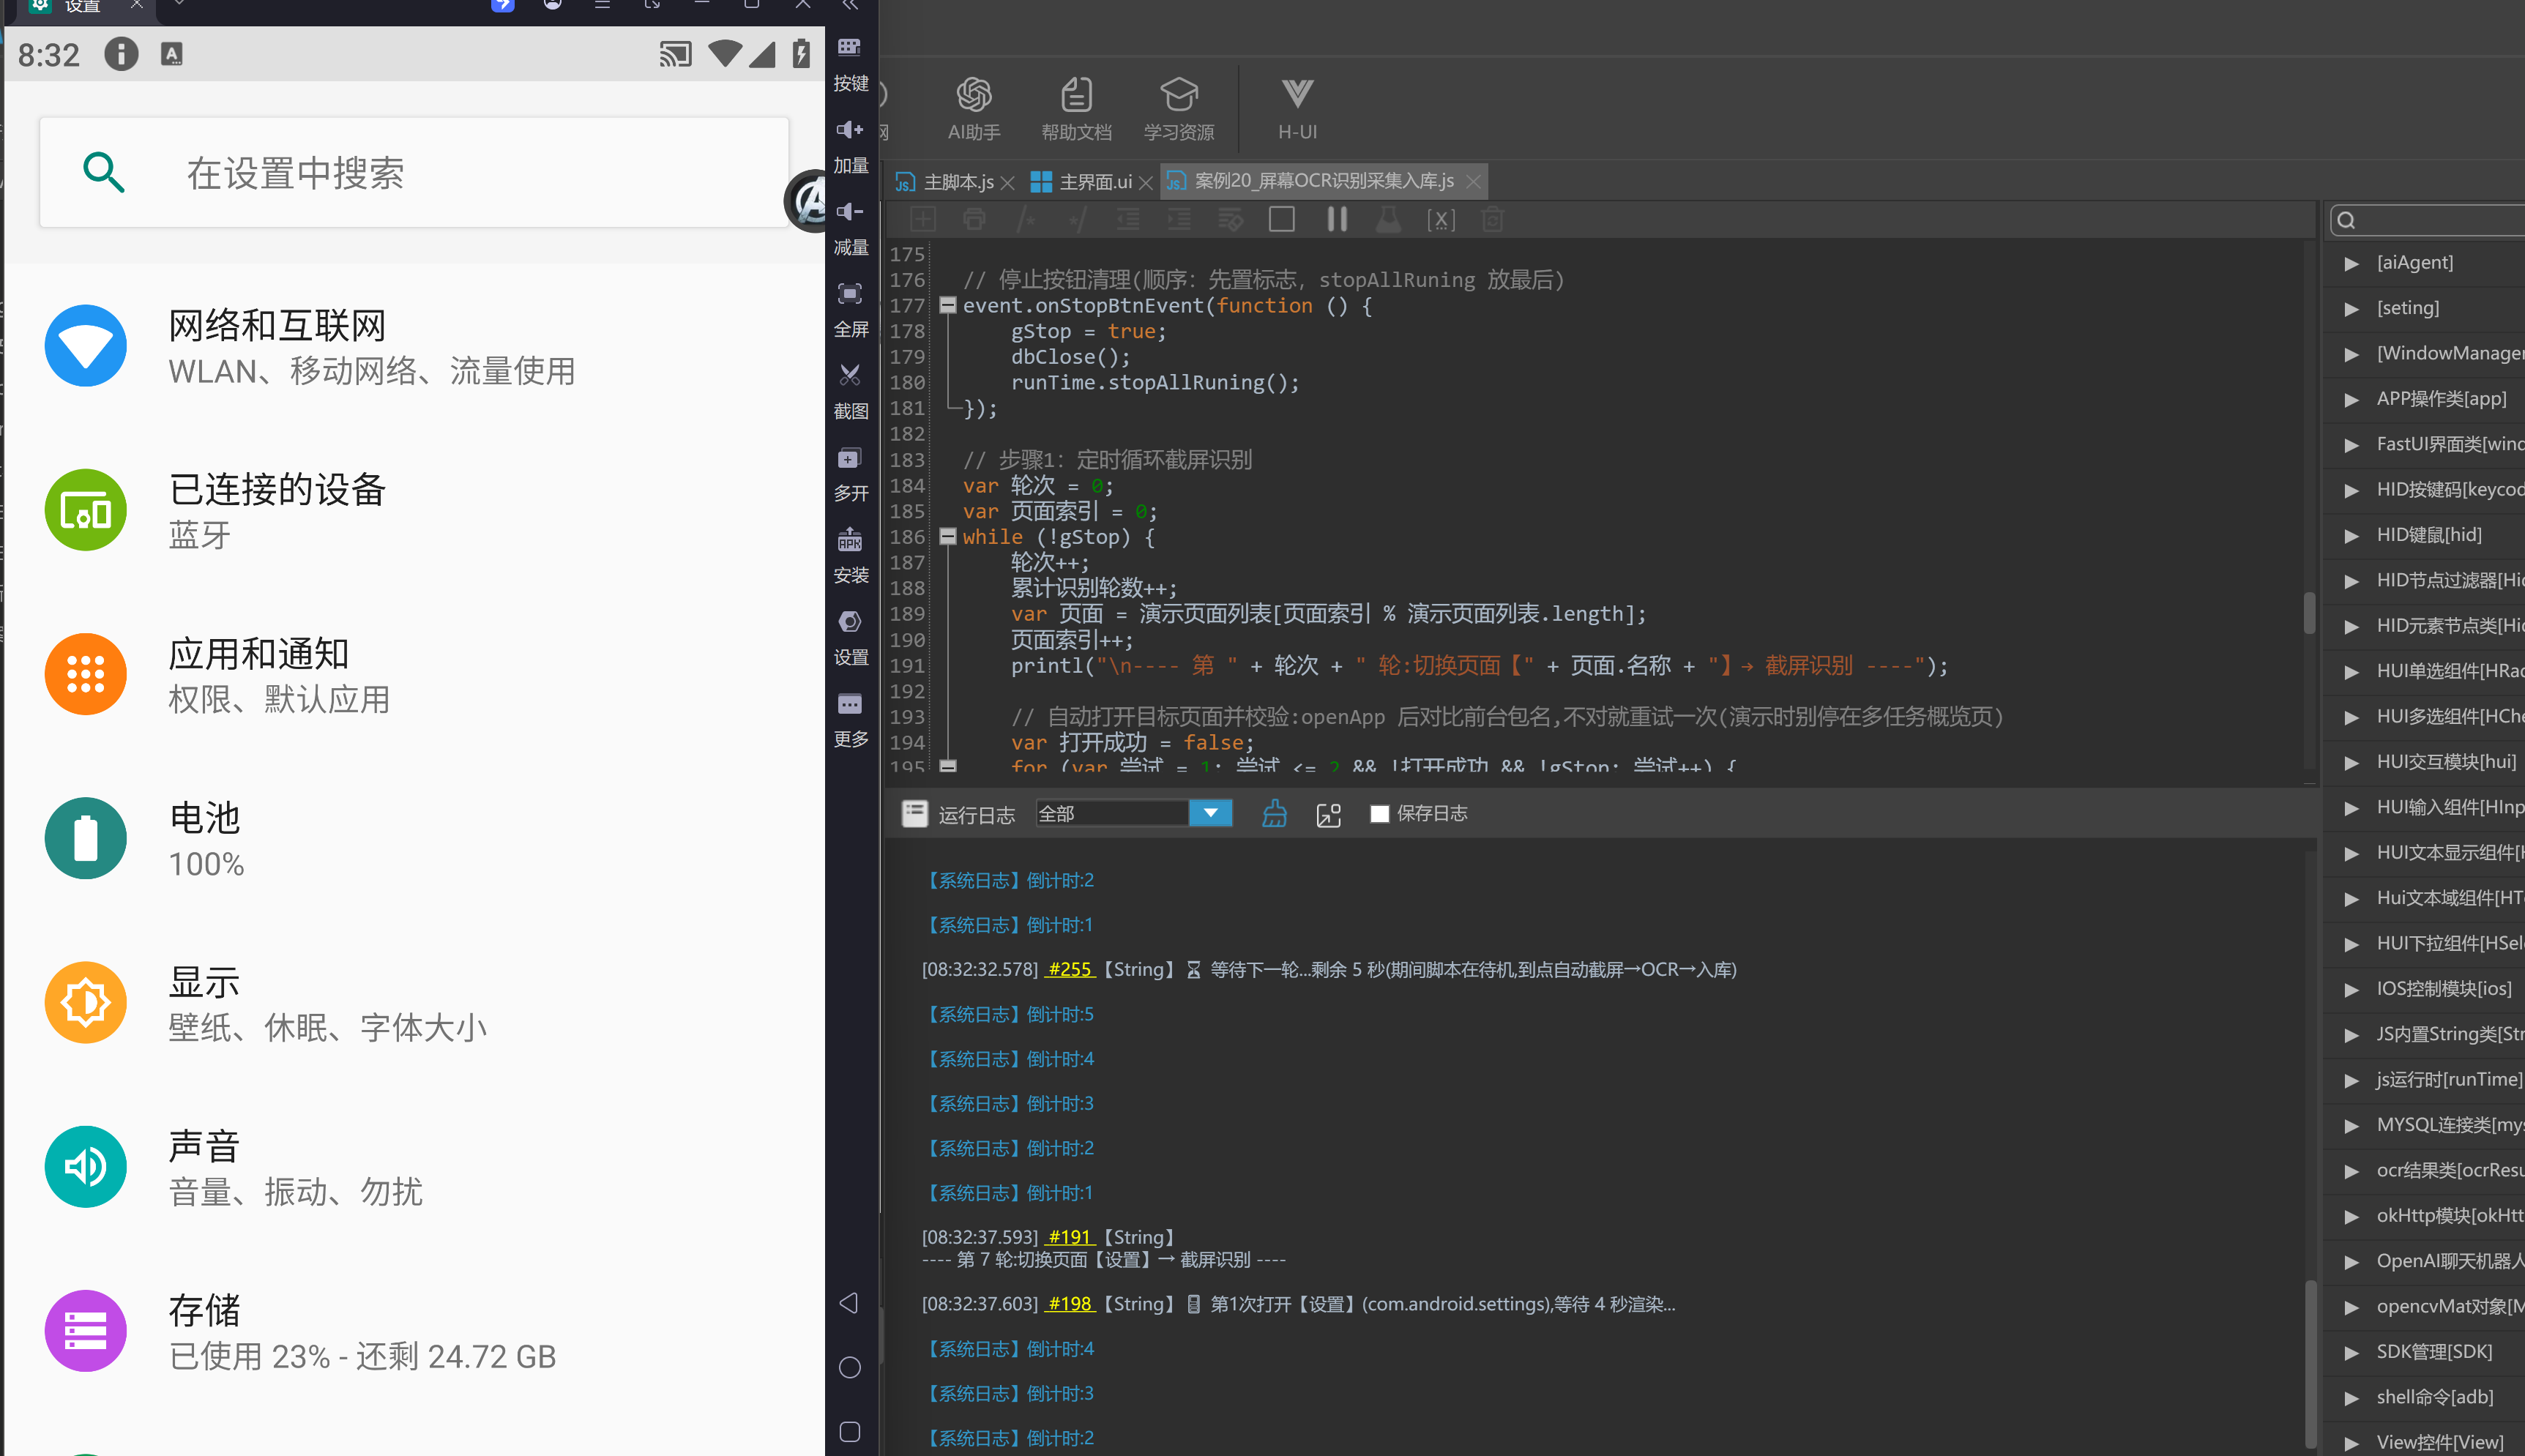Enable the 保存日志 checkbox
Screen dimensions: 2525x1456
click(1379, 814)
